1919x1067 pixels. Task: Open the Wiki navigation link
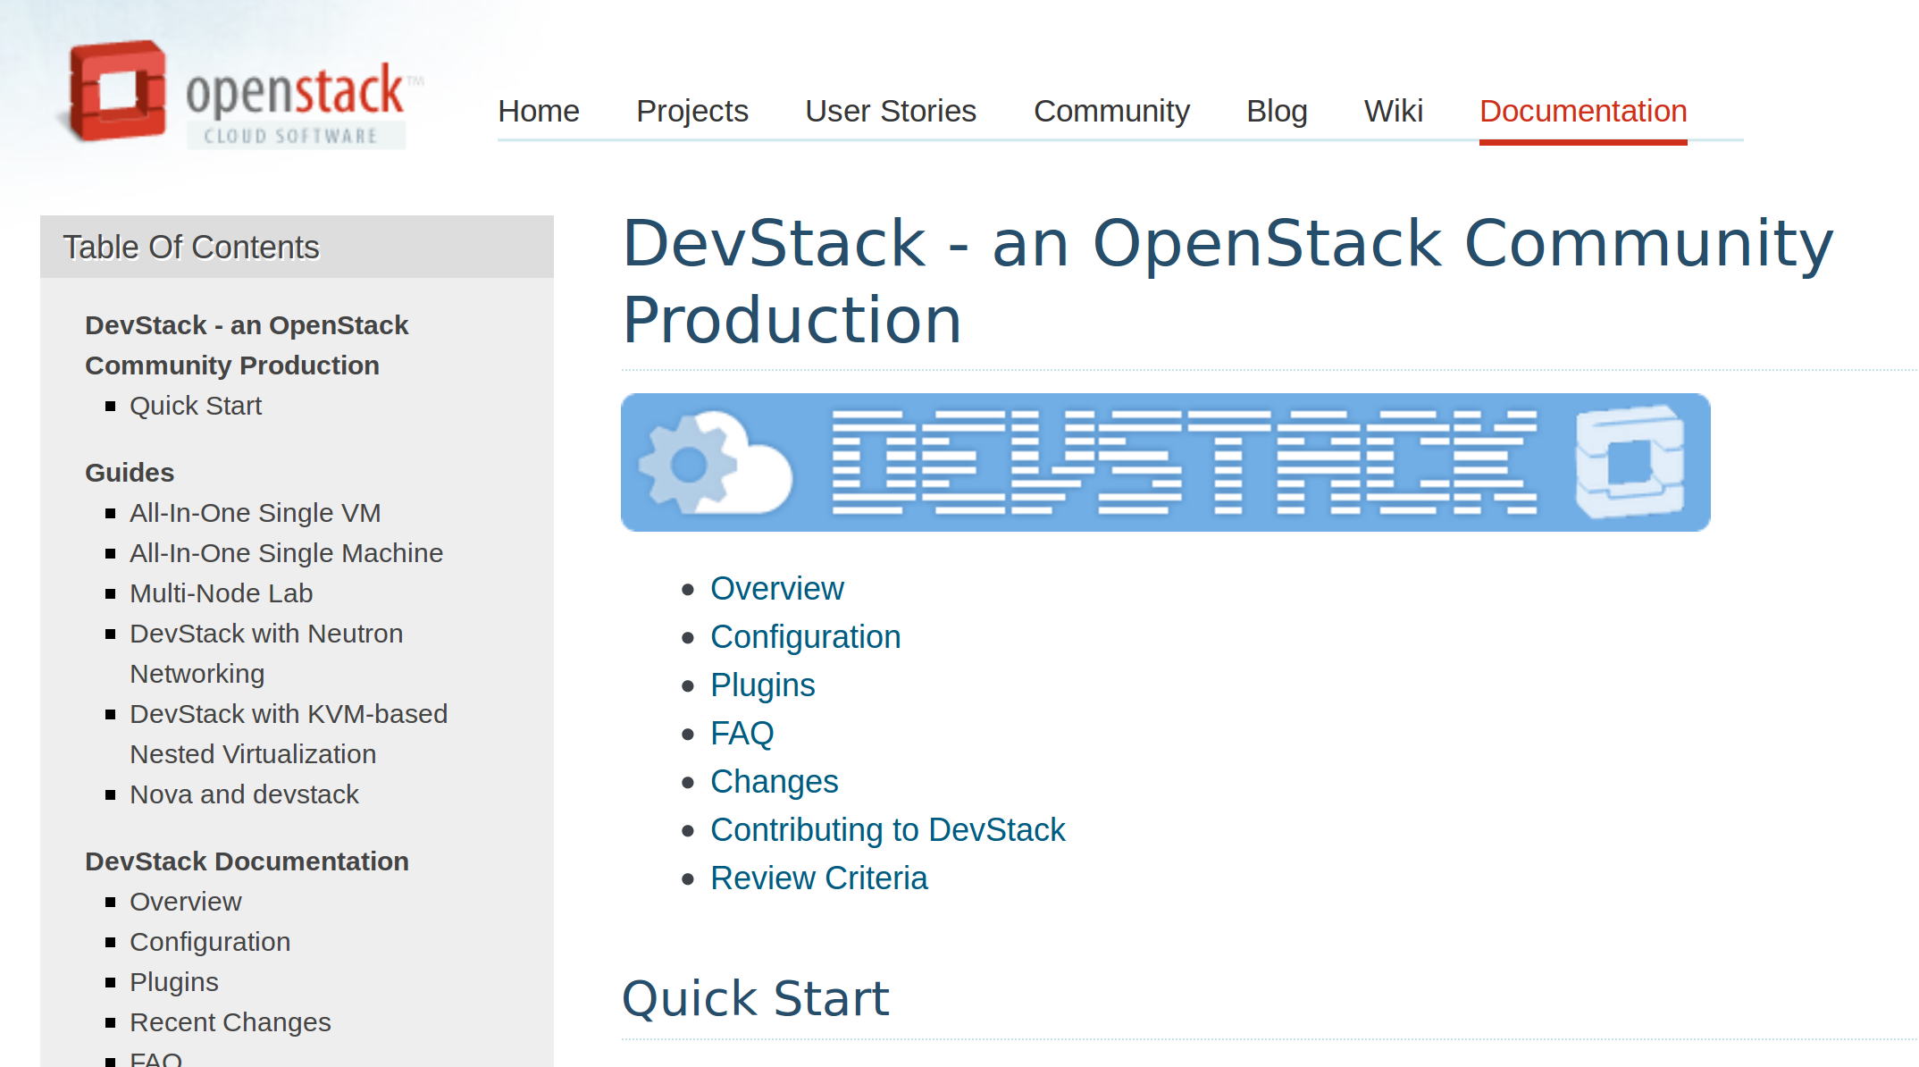tap(1392, 111)
